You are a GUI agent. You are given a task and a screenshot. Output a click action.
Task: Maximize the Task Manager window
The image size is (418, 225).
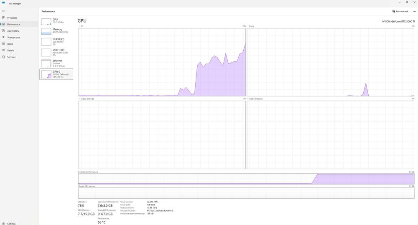pos(407,3)
